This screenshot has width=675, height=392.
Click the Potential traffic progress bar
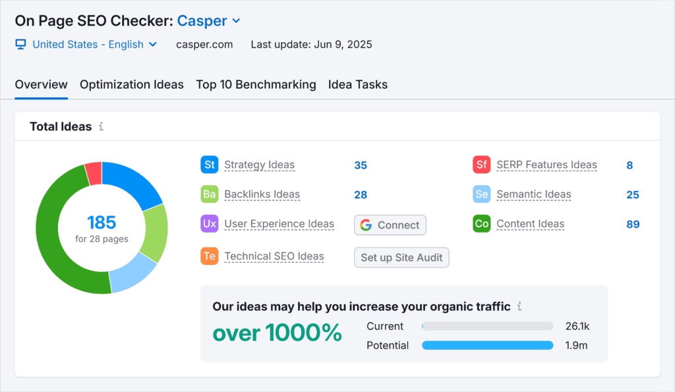(x=487, y=345)
